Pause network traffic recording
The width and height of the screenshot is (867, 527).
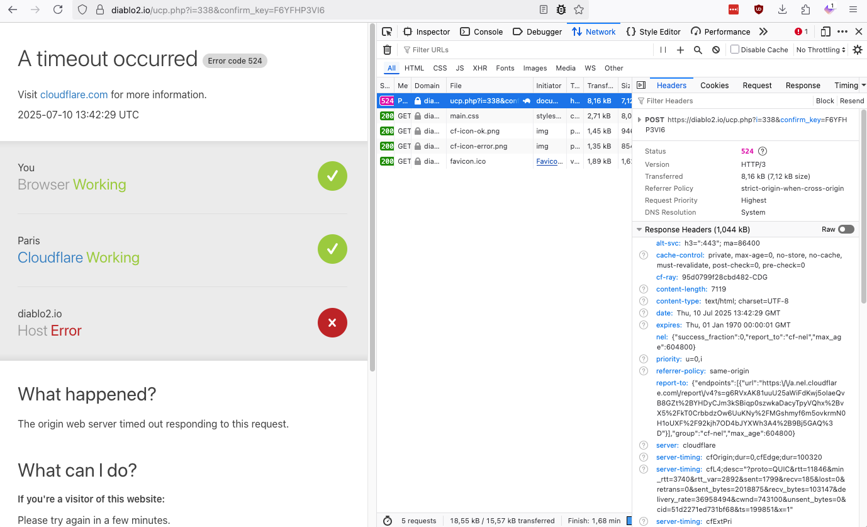click(663, 50)
